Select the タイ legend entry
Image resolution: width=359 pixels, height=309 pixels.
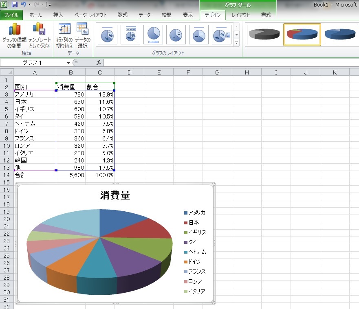190,242
